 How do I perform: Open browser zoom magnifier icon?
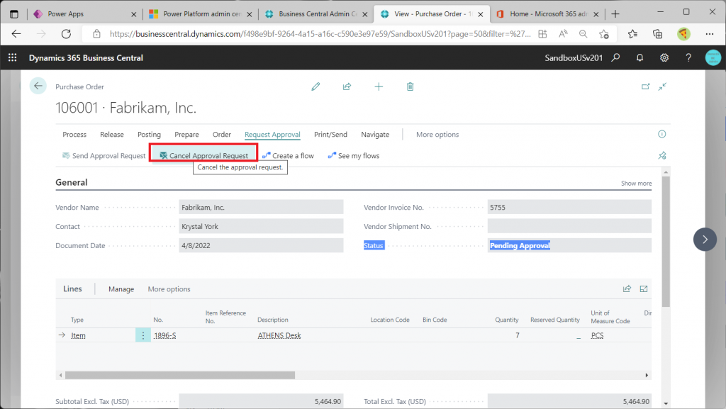(583, 34)
